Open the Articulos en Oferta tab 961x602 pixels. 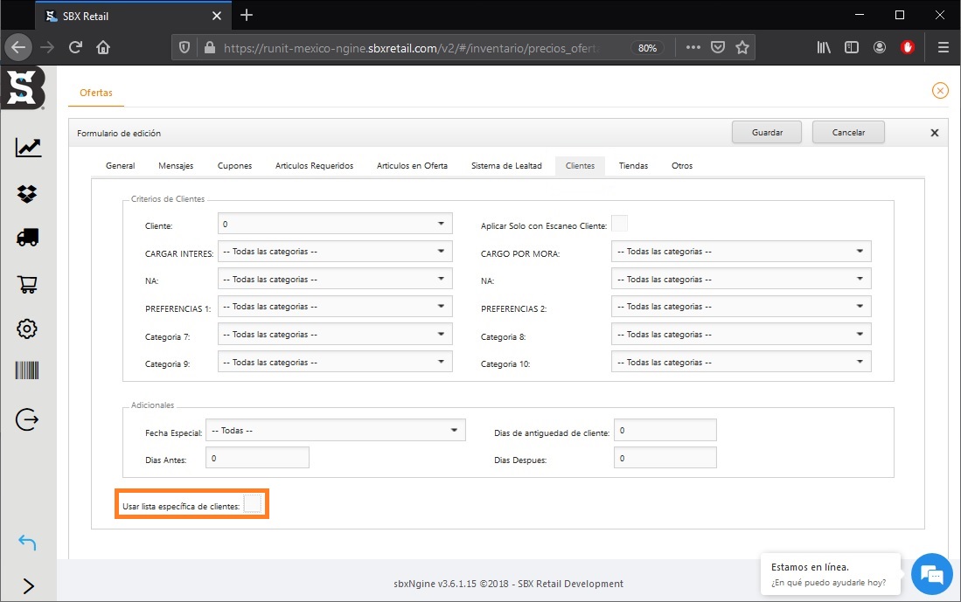click(412, 166)
